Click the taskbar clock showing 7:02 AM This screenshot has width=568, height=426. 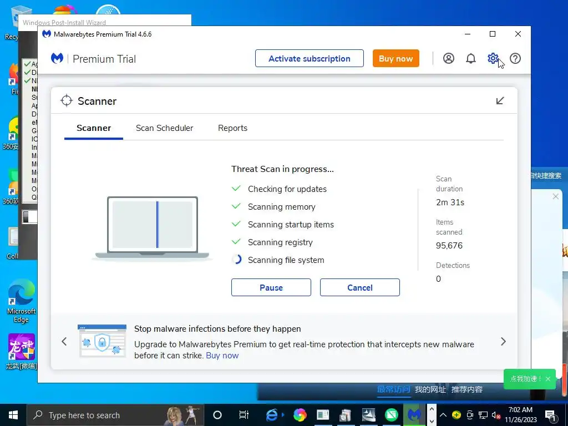tap(520, 415)
